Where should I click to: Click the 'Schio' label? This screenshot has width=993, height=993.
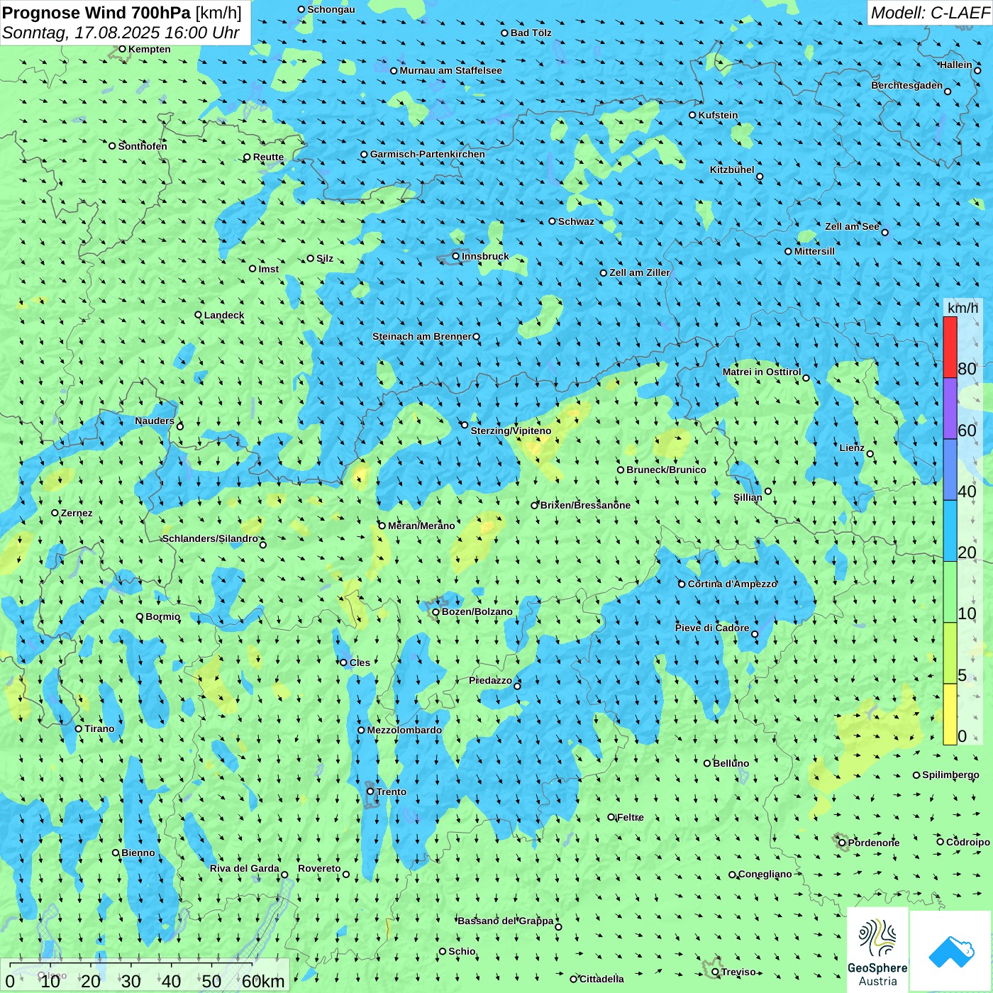pos(462,951)
